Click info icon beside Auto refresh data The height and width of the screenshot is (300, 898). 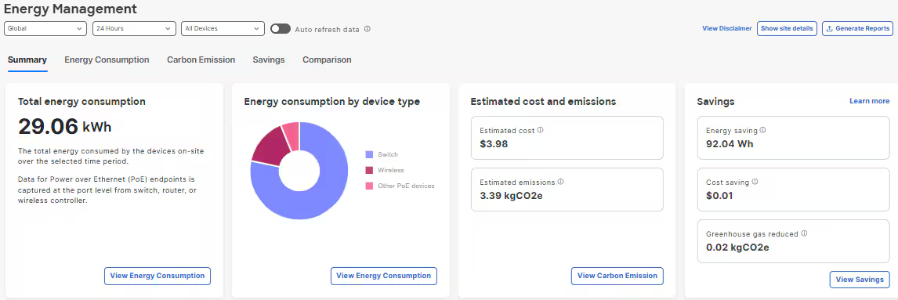pyautogui.click(x=367, y=29)
